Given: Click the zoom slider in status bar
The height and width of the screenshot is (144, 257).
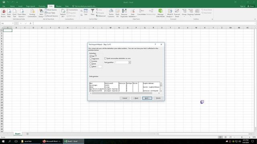Looking at the screenshot, I should (x=242, y=137).
